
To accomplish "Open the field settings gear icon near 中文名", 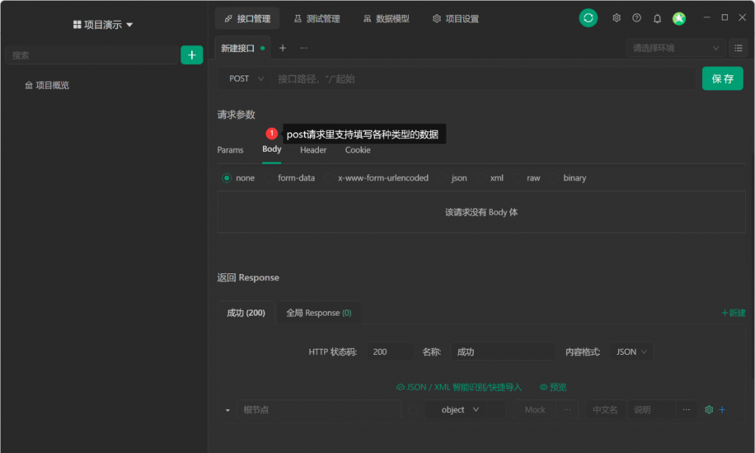I will [x=707, y=409].
